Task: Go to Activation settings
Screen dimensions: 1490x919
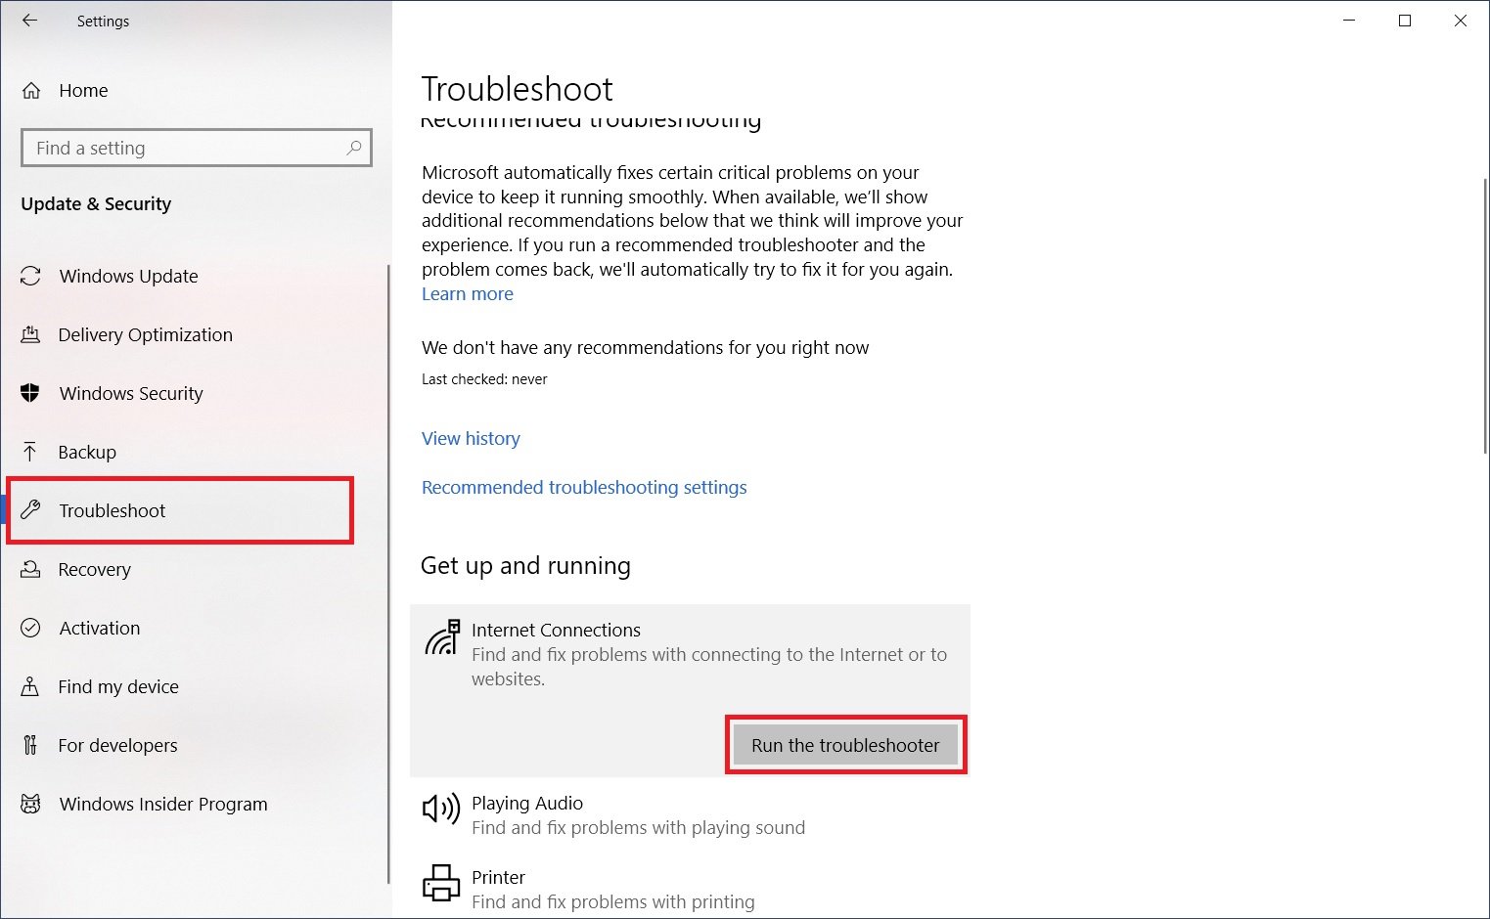Action: point(100,628)
